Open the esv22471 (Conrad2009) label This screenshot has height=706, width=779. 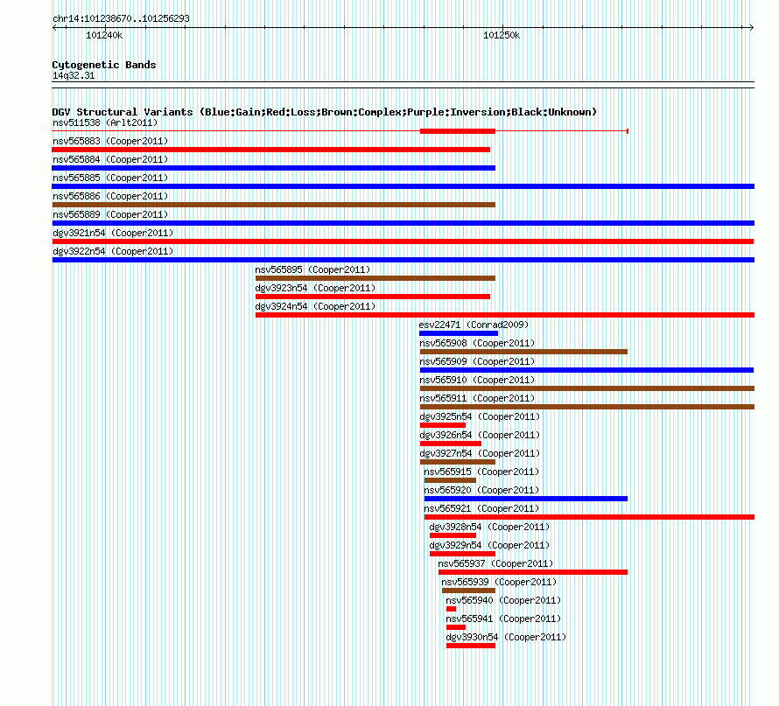[474, 325]
